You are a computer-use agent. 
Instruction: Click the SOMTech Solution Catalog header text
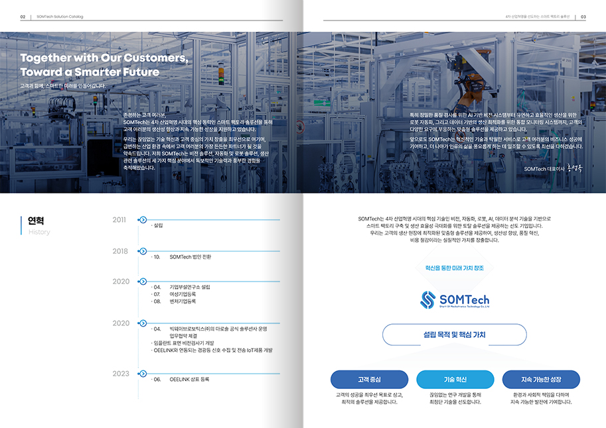60,16
